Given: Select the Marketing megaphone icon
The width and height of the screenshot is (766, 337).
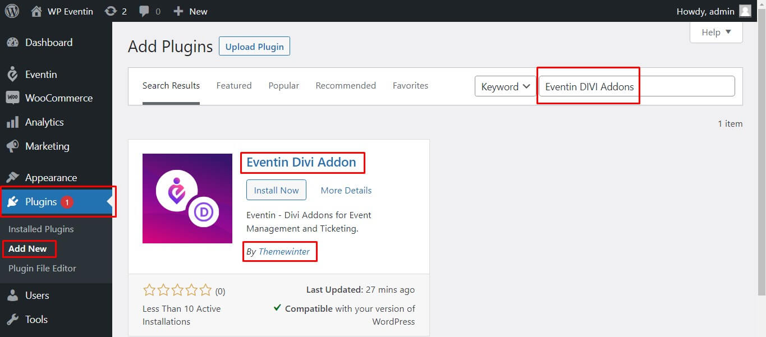Looking at the screenshot, I should [12, 146].
